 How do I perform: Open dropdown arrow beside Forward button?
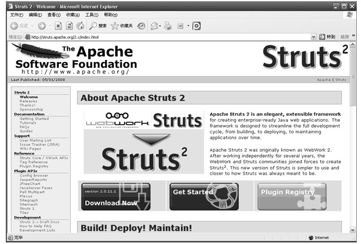pos(50,25)
